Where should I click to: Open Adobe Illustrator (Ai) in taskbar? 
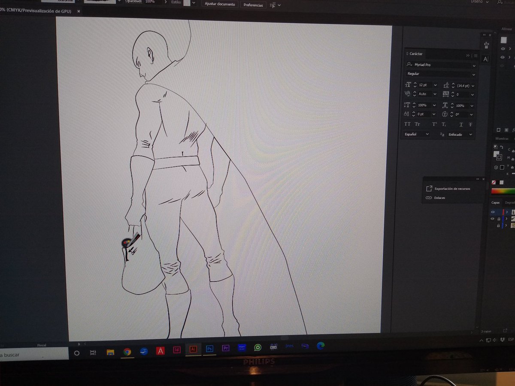193,349
